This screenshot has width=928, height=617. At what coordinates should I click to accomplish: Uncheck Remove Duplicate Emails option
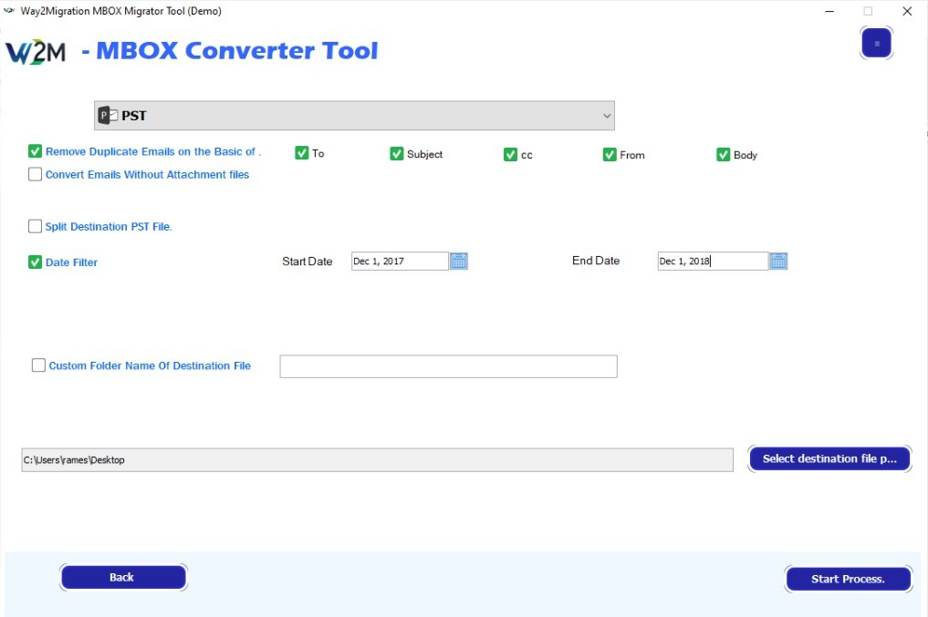[36, 151]
